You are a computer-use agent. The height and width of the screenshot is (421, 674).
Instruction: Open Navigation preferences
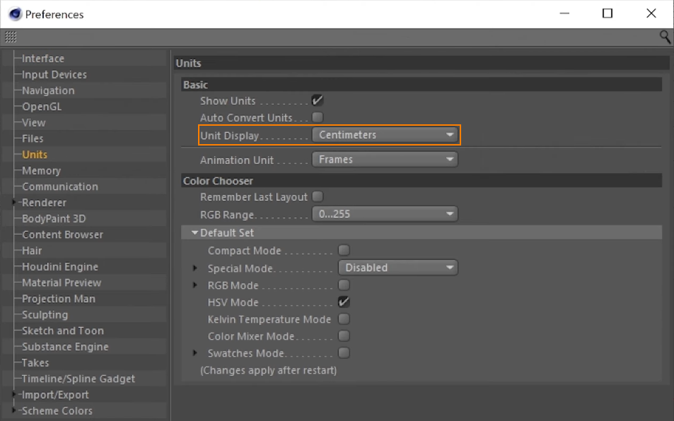(48, 90)
